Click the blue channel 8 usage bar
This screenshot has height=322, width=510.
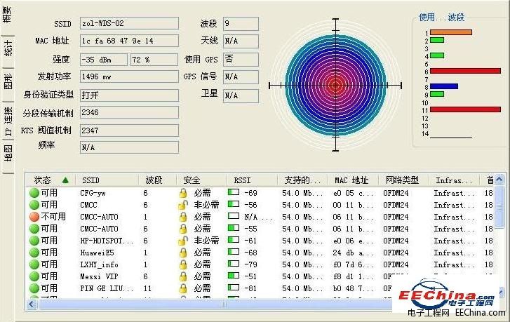click(444, 86)
